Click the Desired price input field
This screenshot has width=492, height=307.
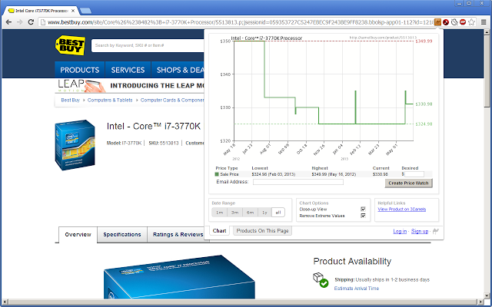pyautogui.click(x=414, y=174)
